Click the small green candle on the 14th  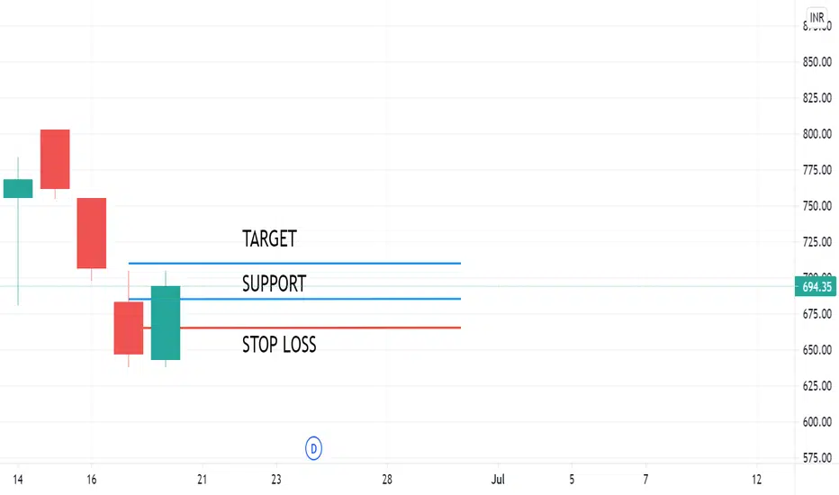pos(18,188)
